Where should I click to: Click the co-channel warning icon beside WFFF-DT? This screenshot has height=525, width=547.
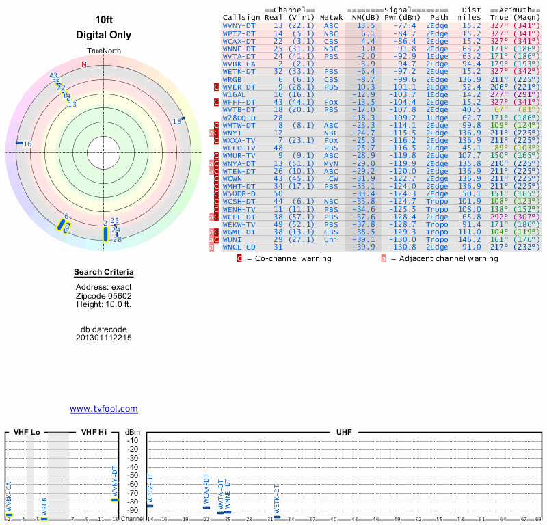pos(217,103)
